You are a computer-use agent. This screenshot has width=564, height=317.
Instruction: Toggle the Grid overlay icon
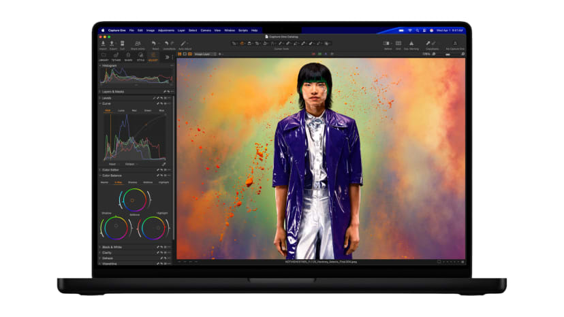(x=396, y=43)
